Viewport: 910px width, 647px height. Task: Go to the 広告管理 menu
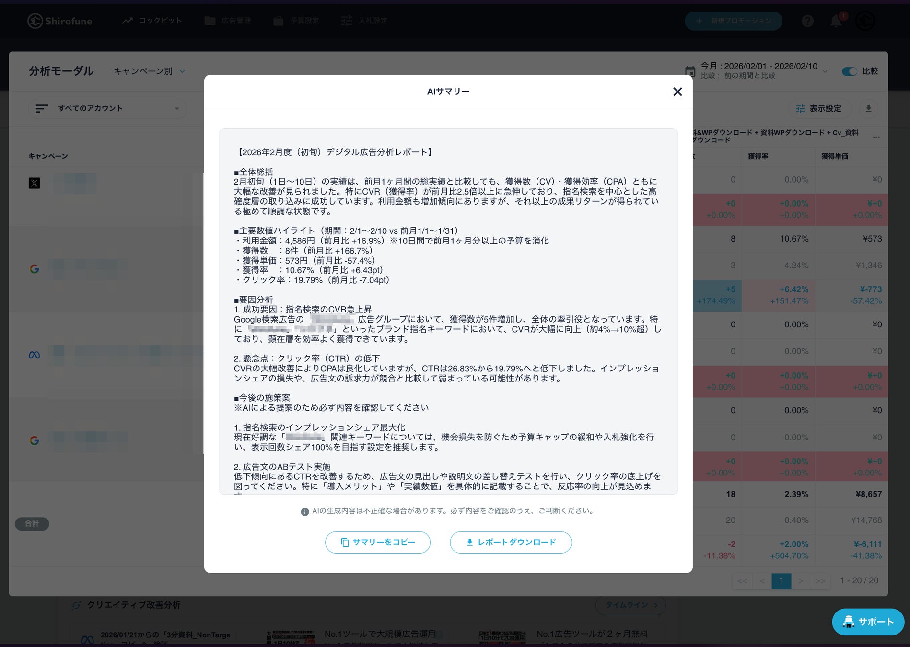tap(228, 21)
